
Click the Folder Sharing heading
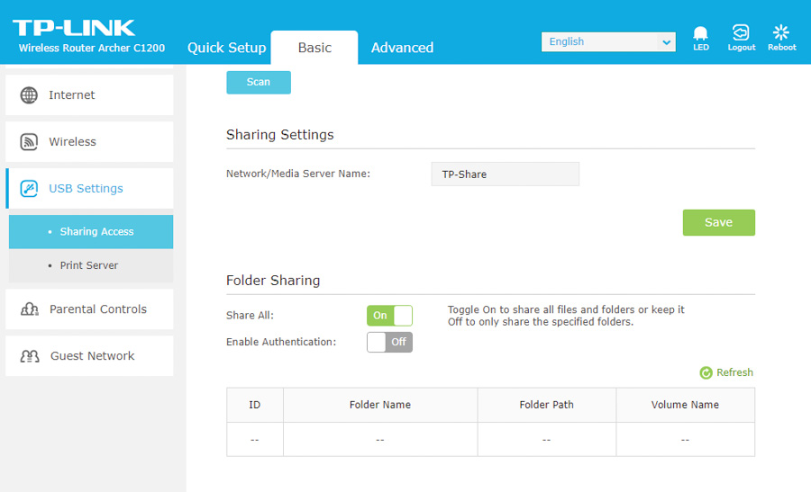click(x=273, y=281)
